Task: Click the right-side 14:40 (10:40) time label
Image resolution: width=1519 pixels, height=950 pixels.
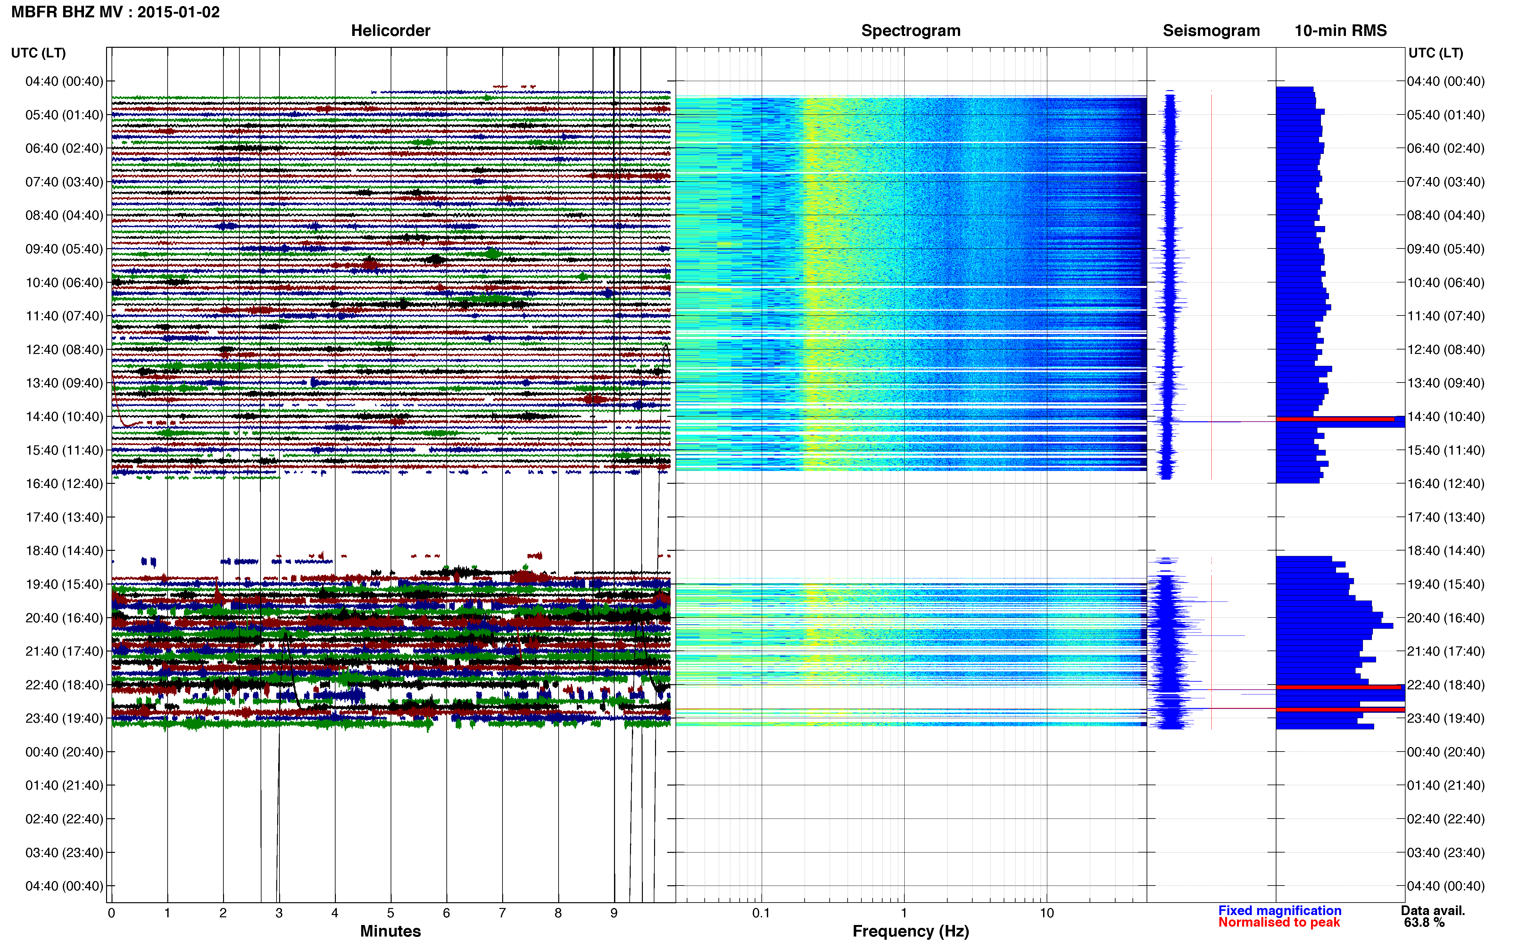Action: coord(1446,416)
